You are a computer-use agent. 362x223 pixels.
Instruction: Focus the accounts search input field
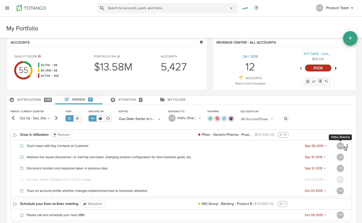(167, 8)
